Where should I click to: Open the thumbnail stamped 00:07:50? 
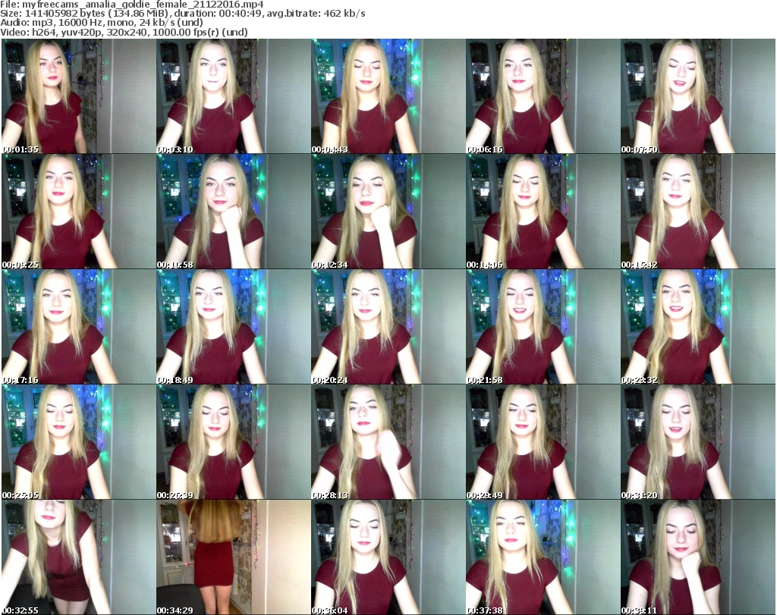[x=698, y=96]
